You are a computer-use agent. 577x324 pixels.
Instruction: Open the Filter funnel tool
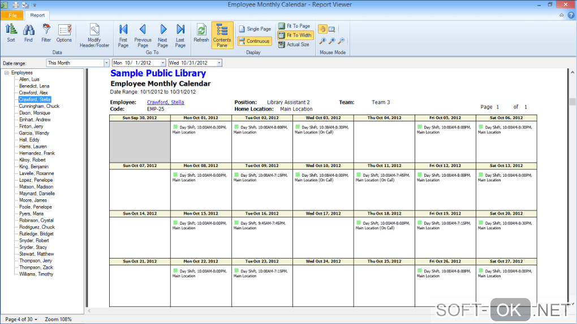click(x=46, y=33)
